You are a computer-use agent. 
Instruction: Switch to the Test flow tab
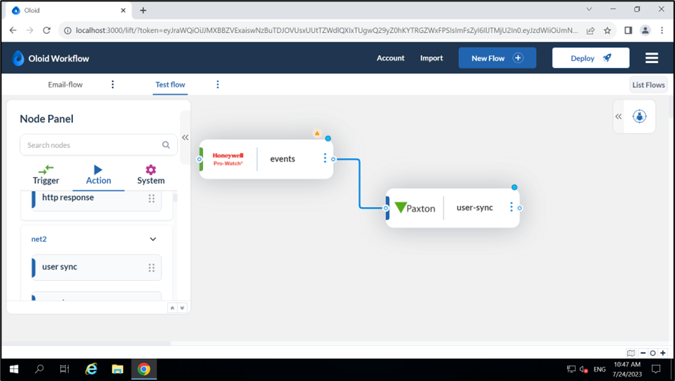pyautogui.click(x=170, y=85)
